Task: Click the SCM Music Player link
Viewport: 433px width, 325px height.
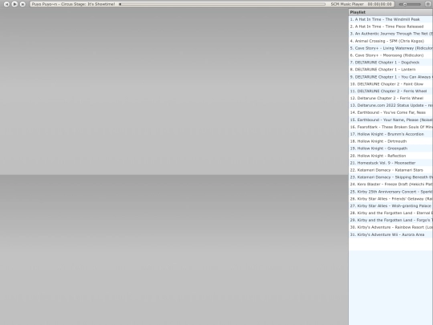Action: [347, 4]
